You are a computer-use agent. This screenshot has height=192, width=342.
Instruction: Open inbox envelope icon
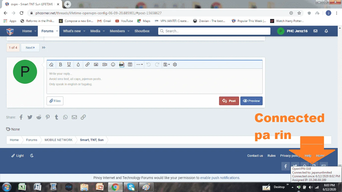pos(315,31)
